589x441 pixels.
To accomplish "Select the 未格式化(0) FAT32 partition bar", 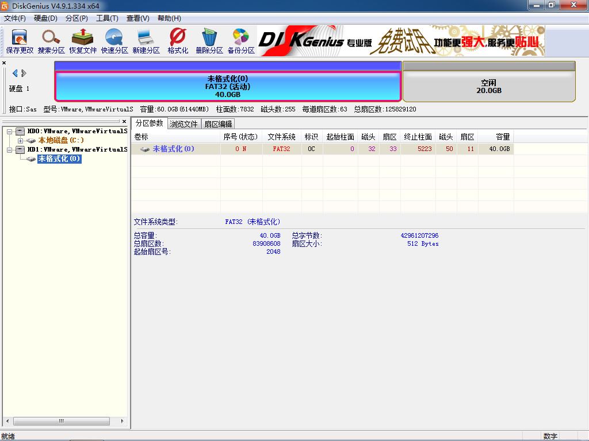I will coord(228,86).
